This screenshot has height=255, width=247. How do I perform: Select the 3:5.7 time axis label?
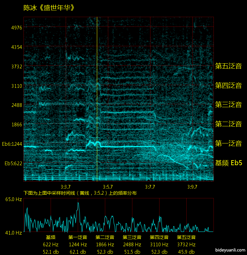click(x=108, y=187)
